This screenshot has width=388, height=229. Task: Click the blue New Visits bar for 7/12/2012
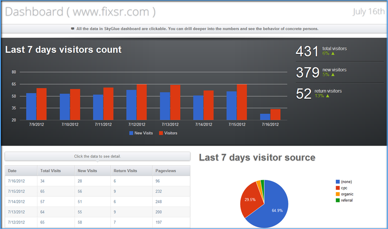(132, 105)
